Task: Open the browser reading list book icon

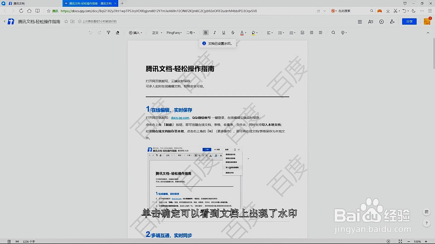Action: [x=38, y=11]
